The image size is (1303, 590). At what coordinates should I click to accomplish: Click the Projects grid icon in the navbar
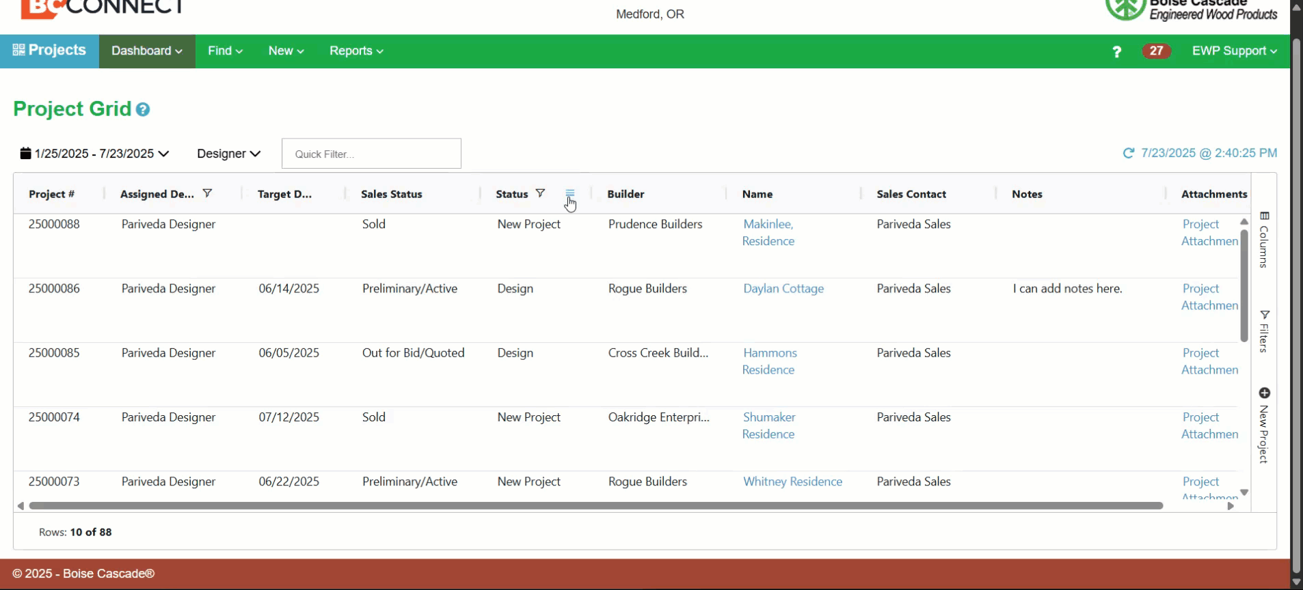pos(18,50)
